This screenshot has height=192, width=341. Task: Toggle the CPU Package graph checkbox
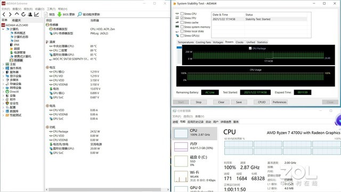[x=250, y=49]
